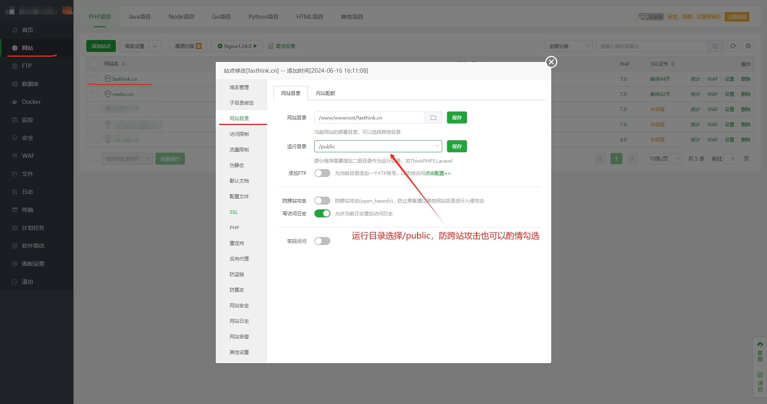Click the 网站 globe icon in sidebar
This screenshot has height=404, width=767.
coord(15,48)
